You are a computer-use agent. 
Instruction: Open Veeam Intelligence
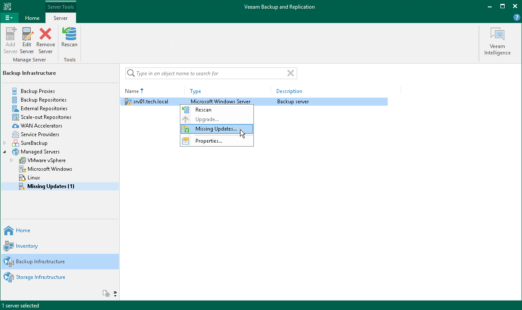pos(497,39)
